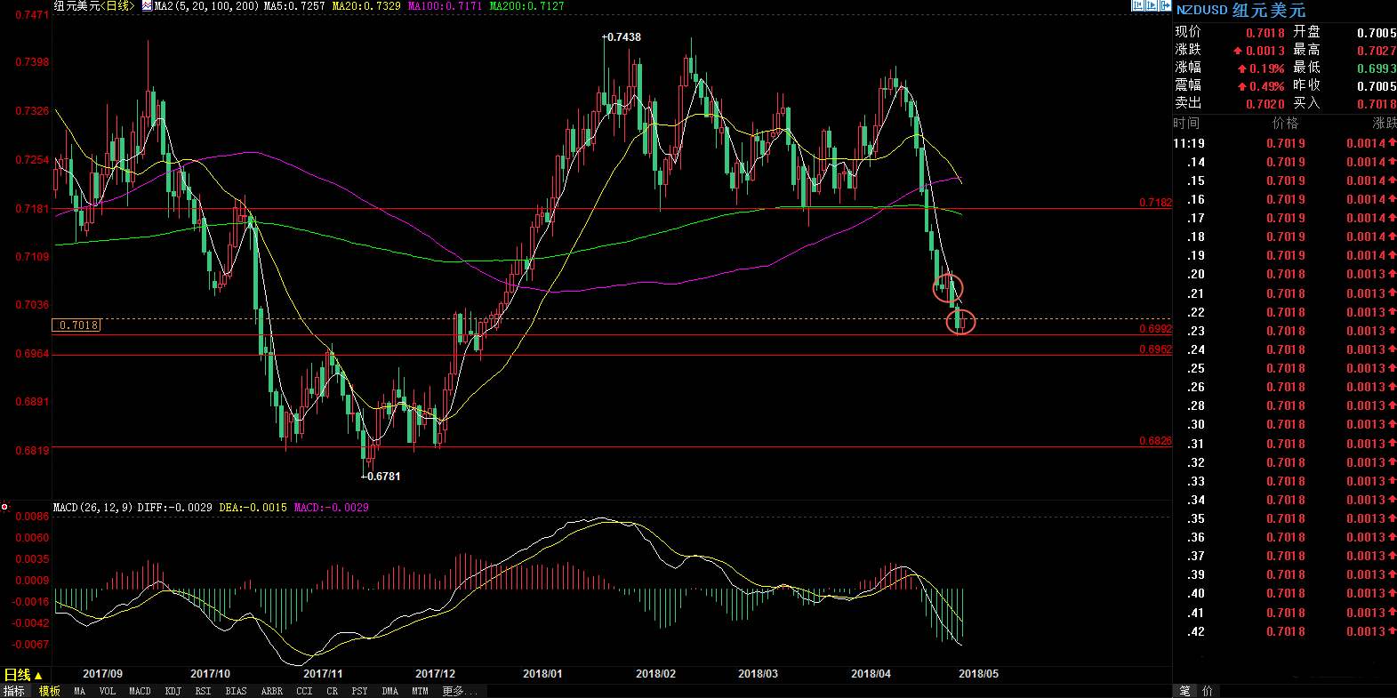Select the BIAS indicator
Screen dimensions: 1397x698
pos(237,691)
